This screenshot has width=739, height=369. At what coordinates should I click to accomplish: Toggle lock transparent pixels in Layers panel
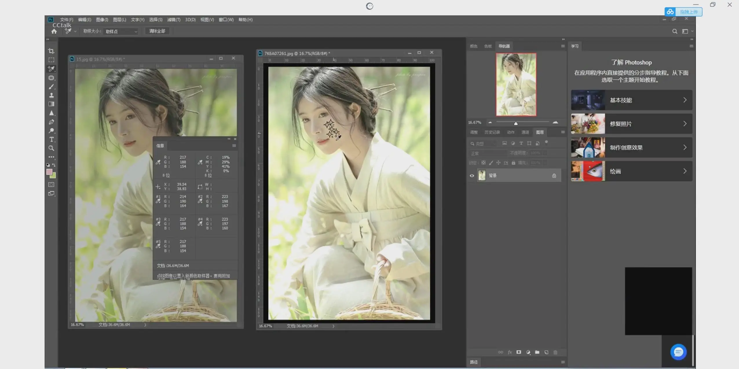[483, 163]
